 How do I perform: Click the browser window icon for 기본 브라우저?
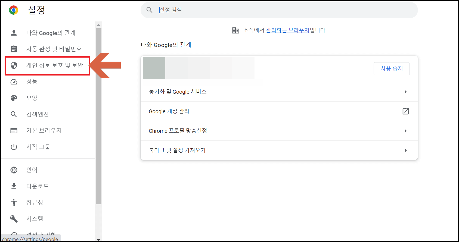pyautogui.click(x=14, y=131)
